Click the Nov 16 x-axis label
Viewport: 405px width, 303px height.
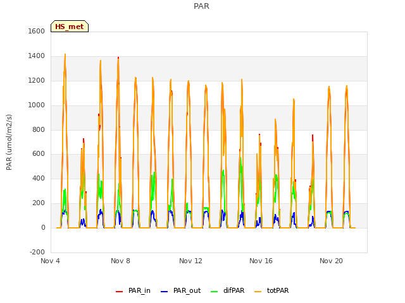261,261
